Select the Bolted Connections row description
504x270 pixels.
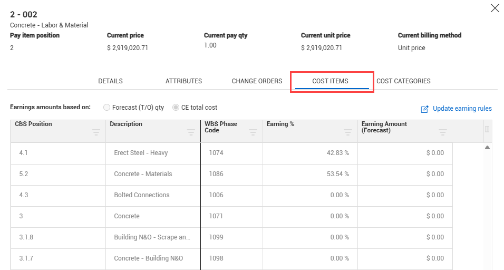coord(141,195)
